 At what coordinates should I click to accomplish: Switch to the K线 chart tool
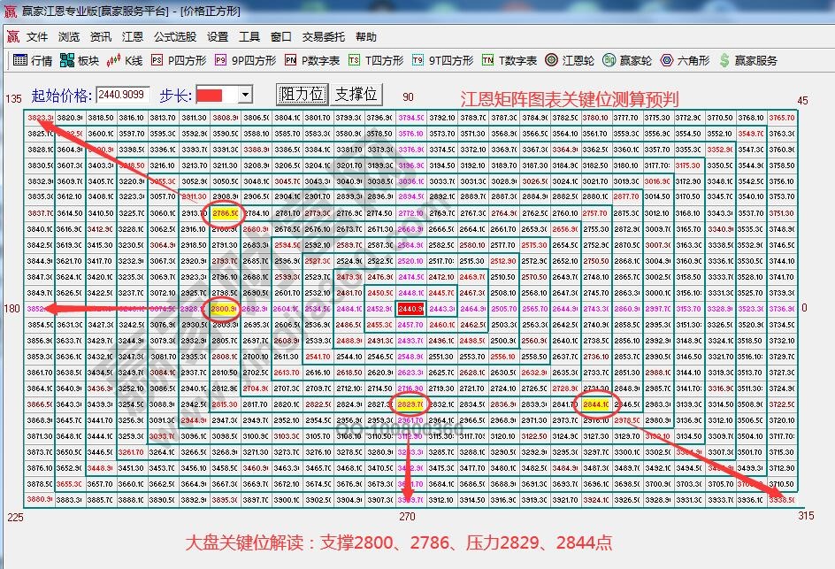click(123, 61)
